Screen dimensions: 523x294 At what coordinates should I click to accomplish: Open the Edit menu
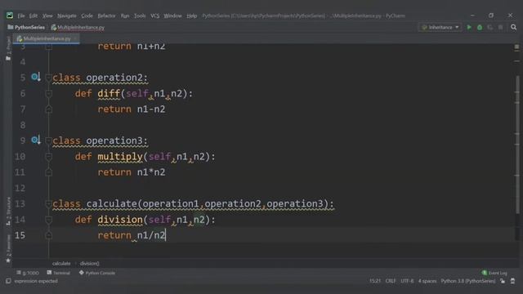pyautogui.click(x=34, y=16)
